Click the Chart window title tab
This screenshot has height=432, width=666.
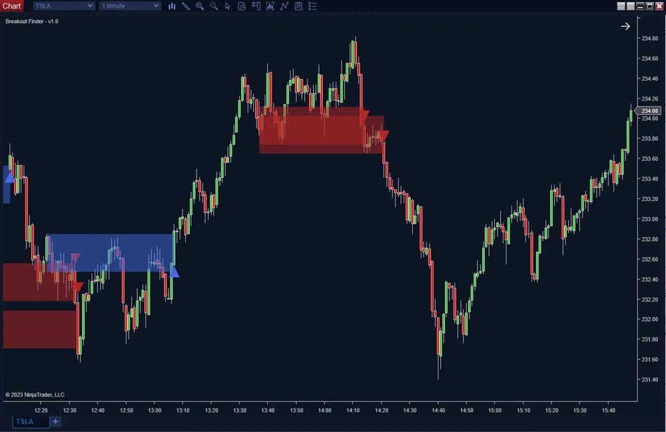click(11, 5)
